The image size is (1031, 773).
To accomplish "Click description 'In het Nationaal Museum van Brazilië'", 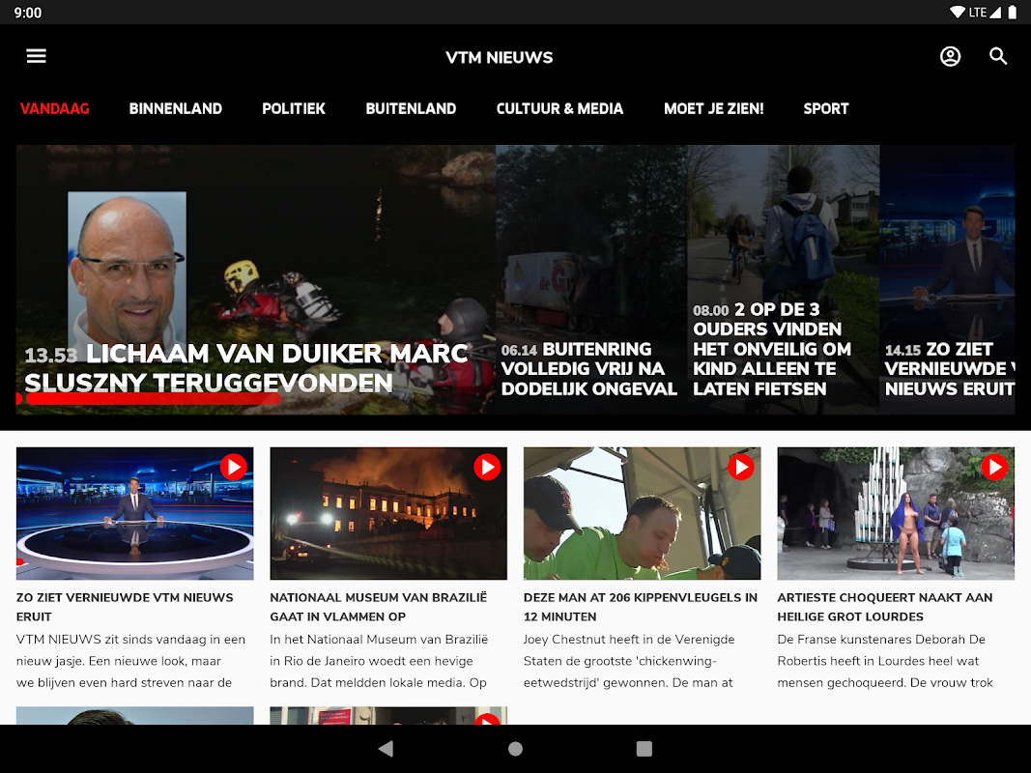I will (380, 661).
